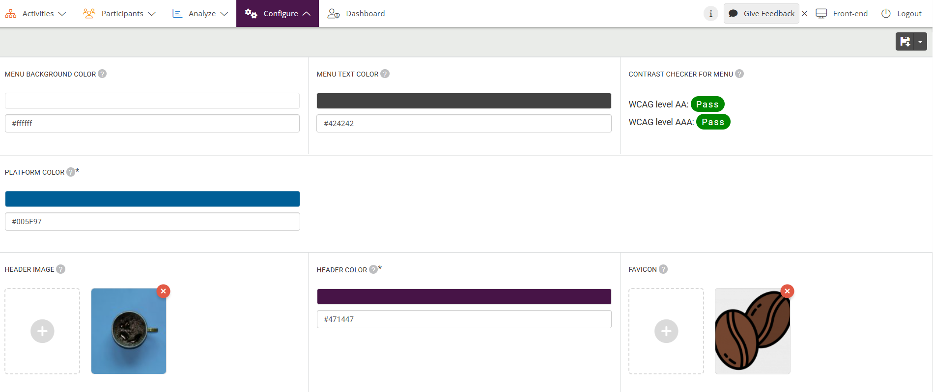Go to the Dashboard
The image size is (933, 392).
(x=356, y=14)
